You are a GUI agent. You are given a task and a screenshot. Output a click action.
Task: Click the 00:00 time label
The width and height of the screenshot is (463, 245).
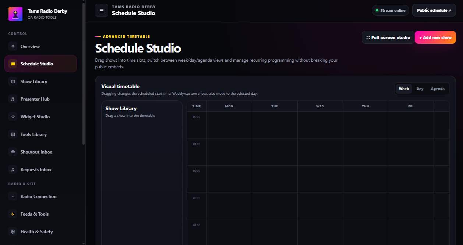coord(197,117)
